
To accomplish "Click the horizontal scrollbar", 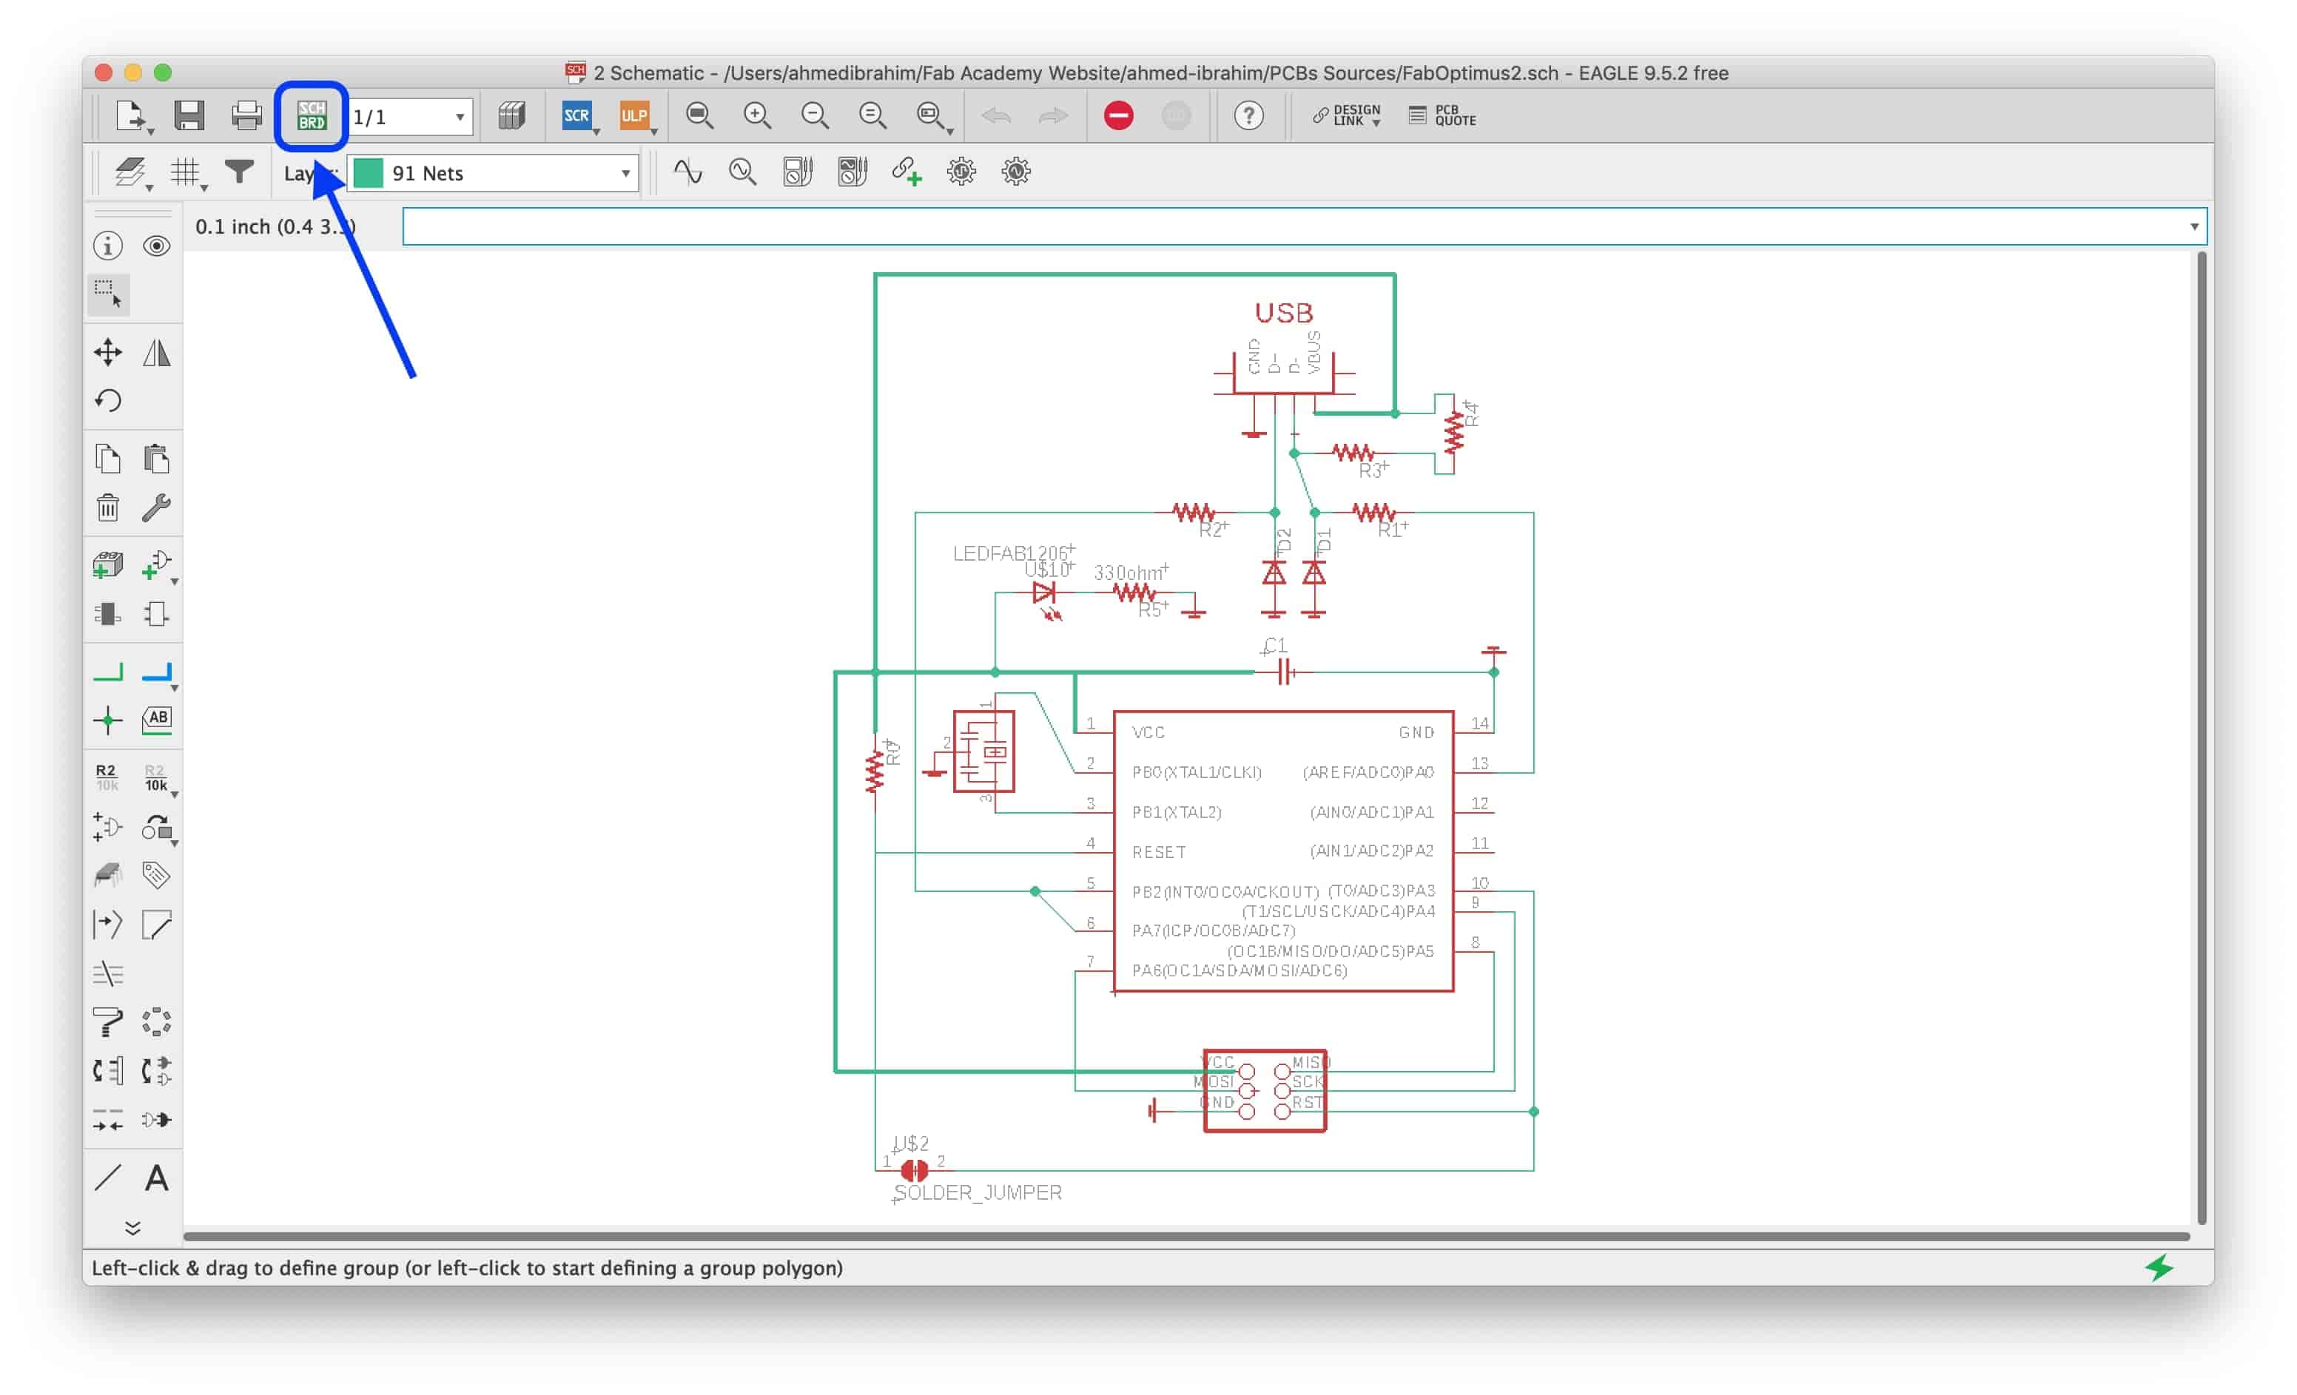I will [1186, 1237].
